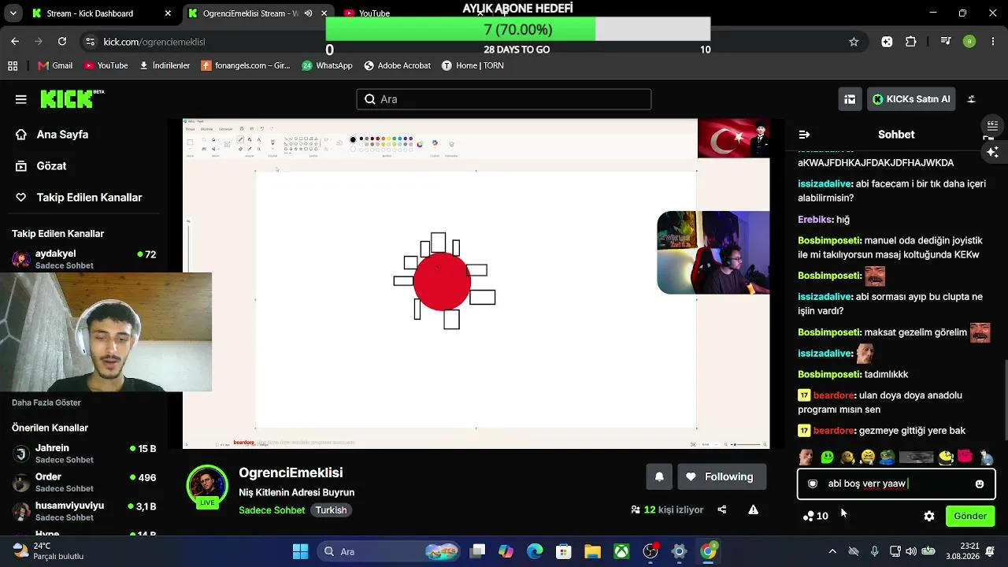
Task: Reload the page
Action: [x=62, y=42]
